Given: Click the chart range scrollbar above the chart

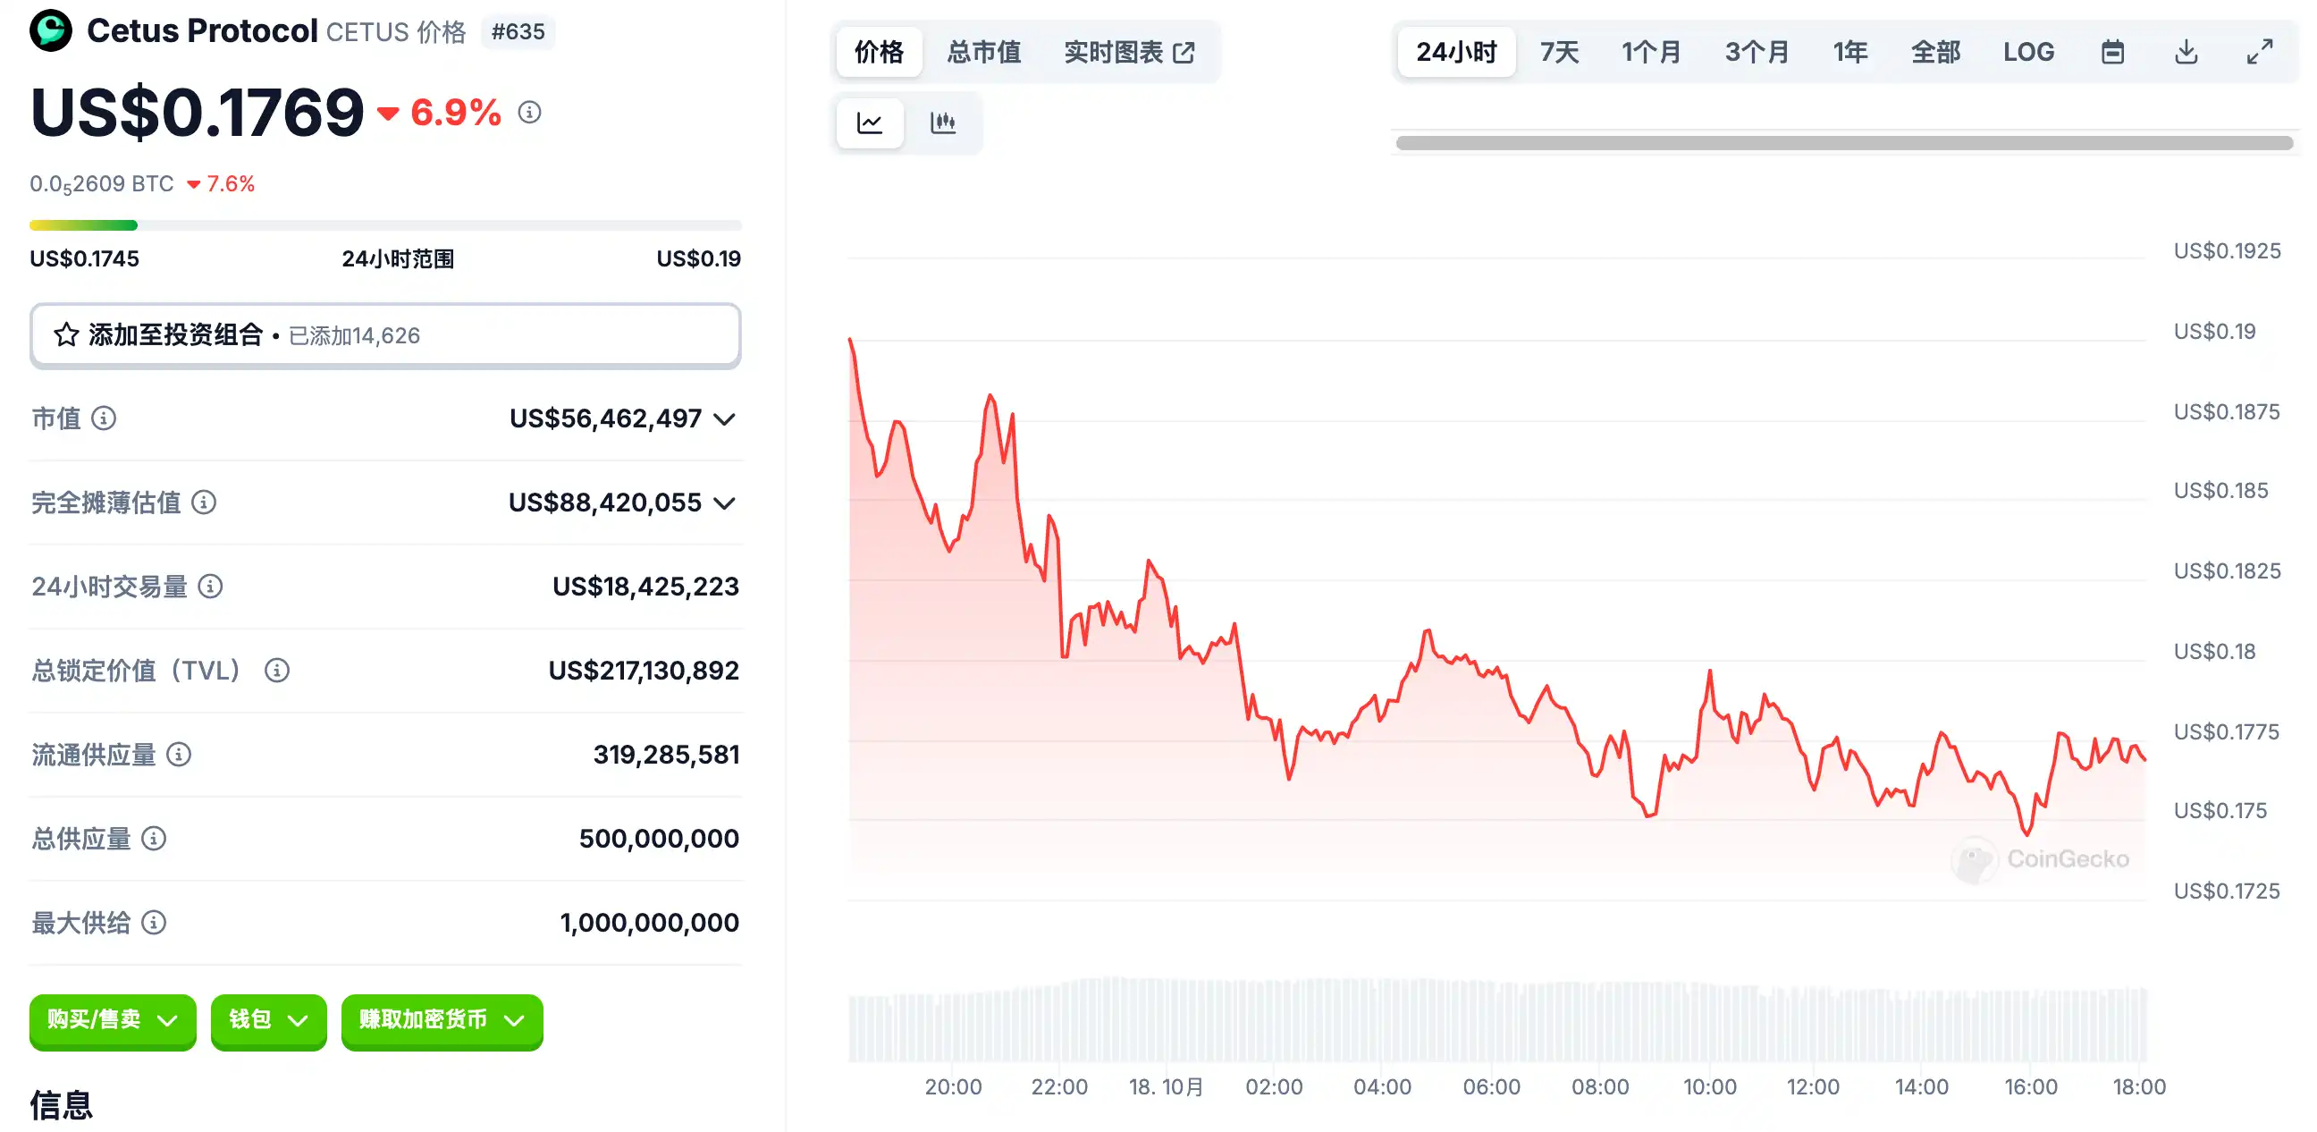Looking at the screenshot, I should coord(1844,143).
